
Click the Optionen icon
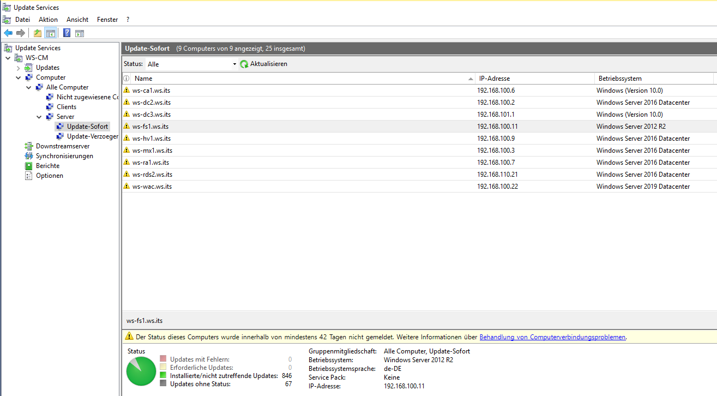coord(29,176)
